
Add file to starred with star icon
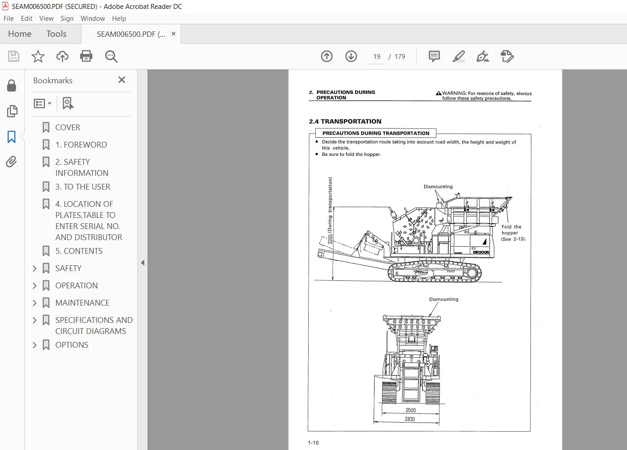click(x=38, y=56)
